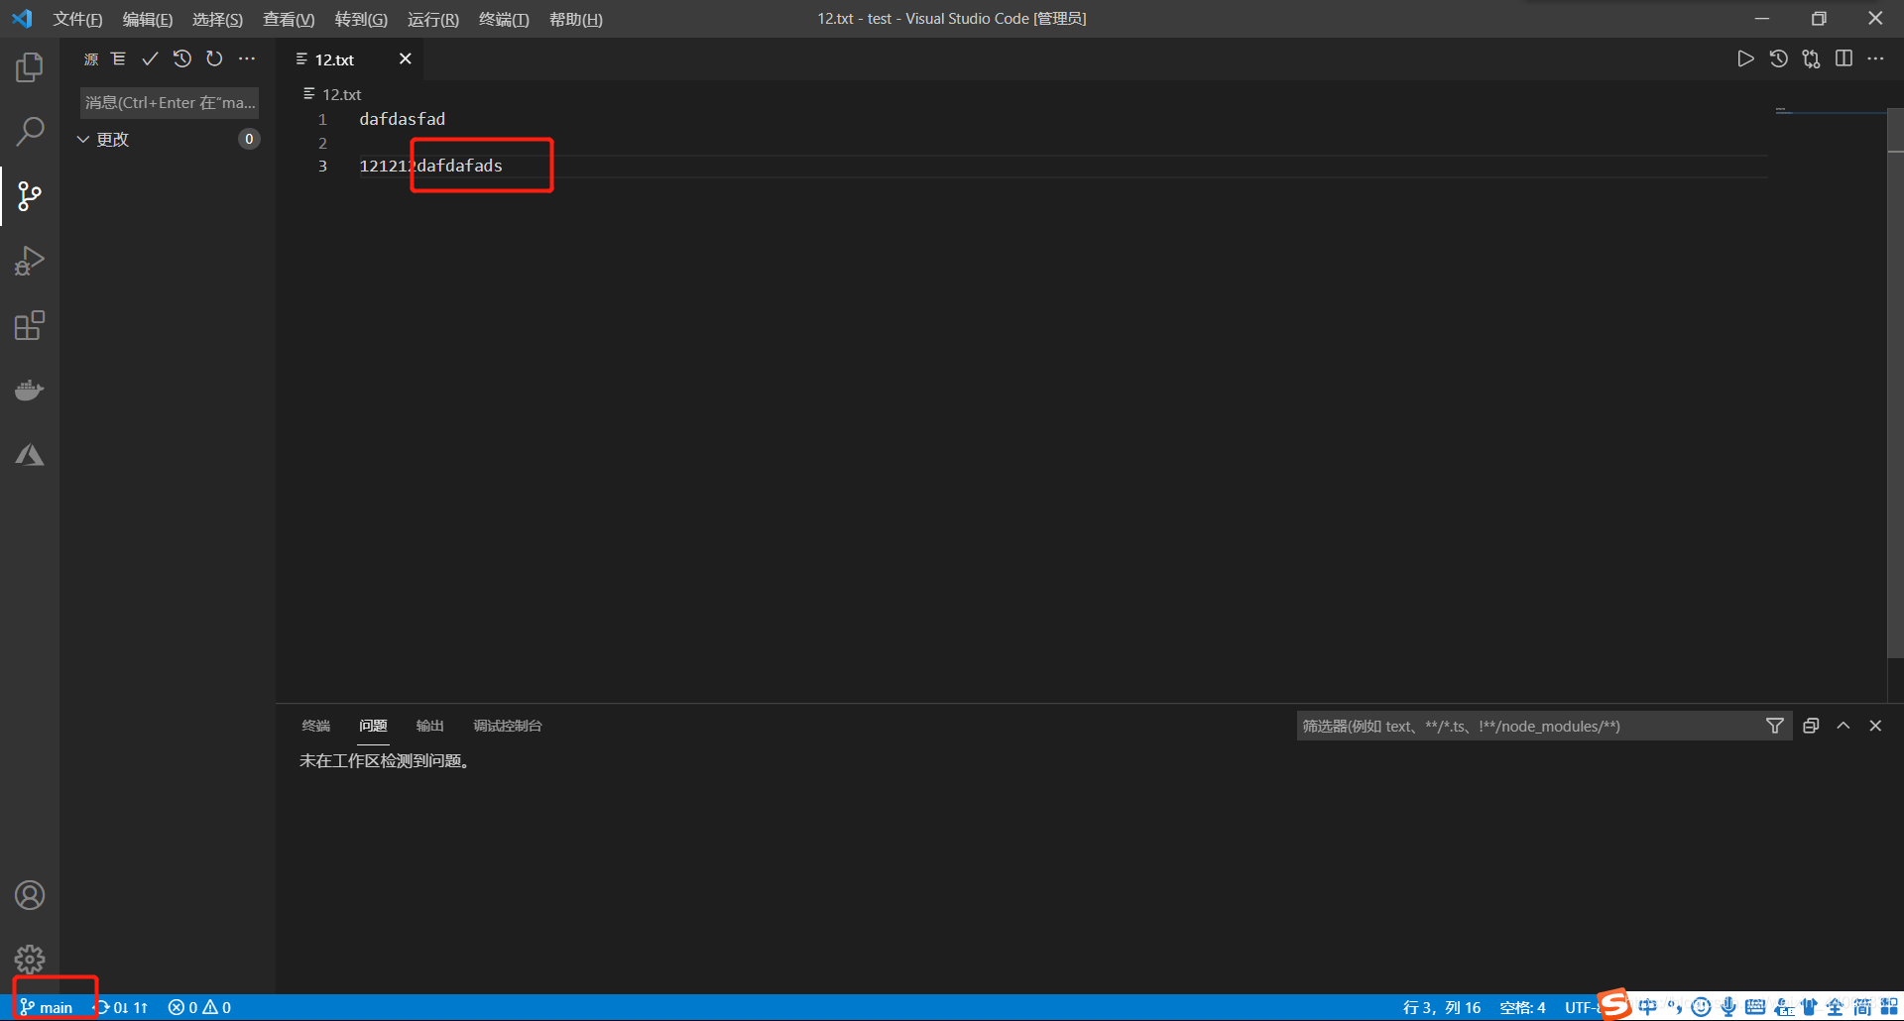
Task: Click the commit message input field
Action: click(x=170, y=102)
